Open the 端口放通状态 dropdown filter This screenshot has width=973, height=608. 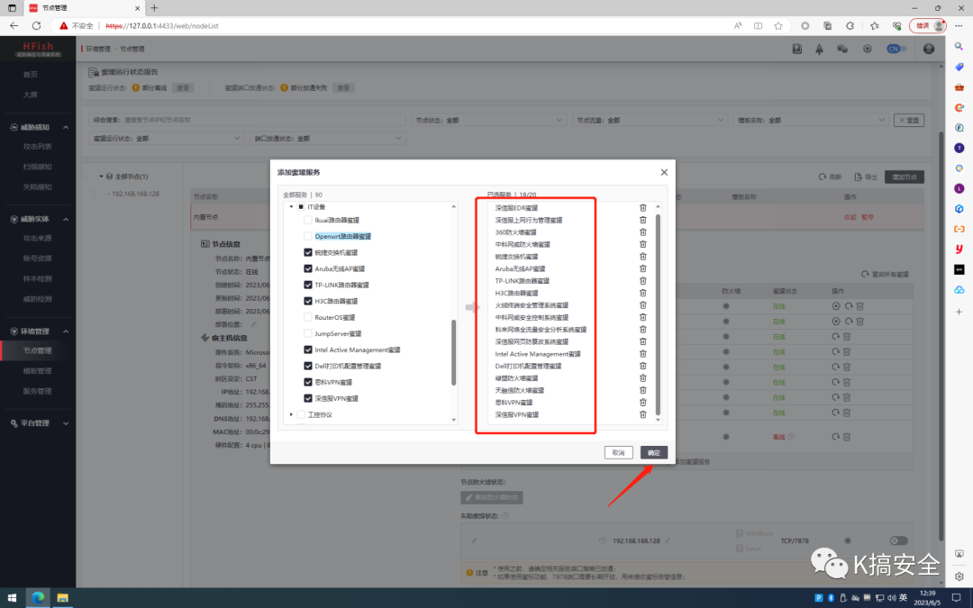pyautogui.click(x=327, y=139)
